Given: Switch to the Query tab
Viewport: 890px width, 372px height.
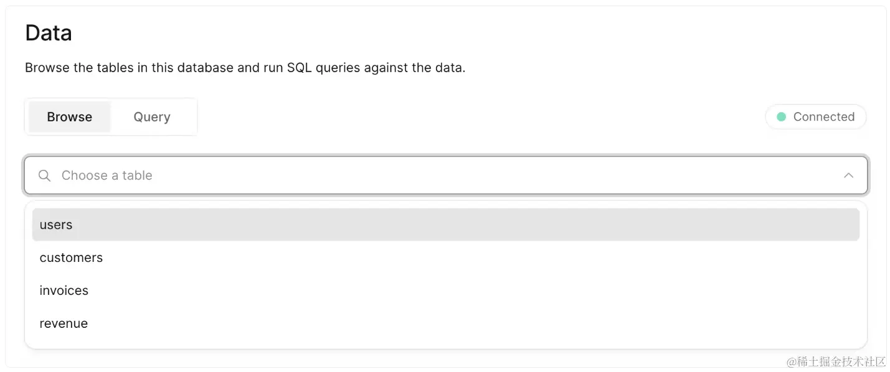Looking at the screenshot, I should pos(152,117).
